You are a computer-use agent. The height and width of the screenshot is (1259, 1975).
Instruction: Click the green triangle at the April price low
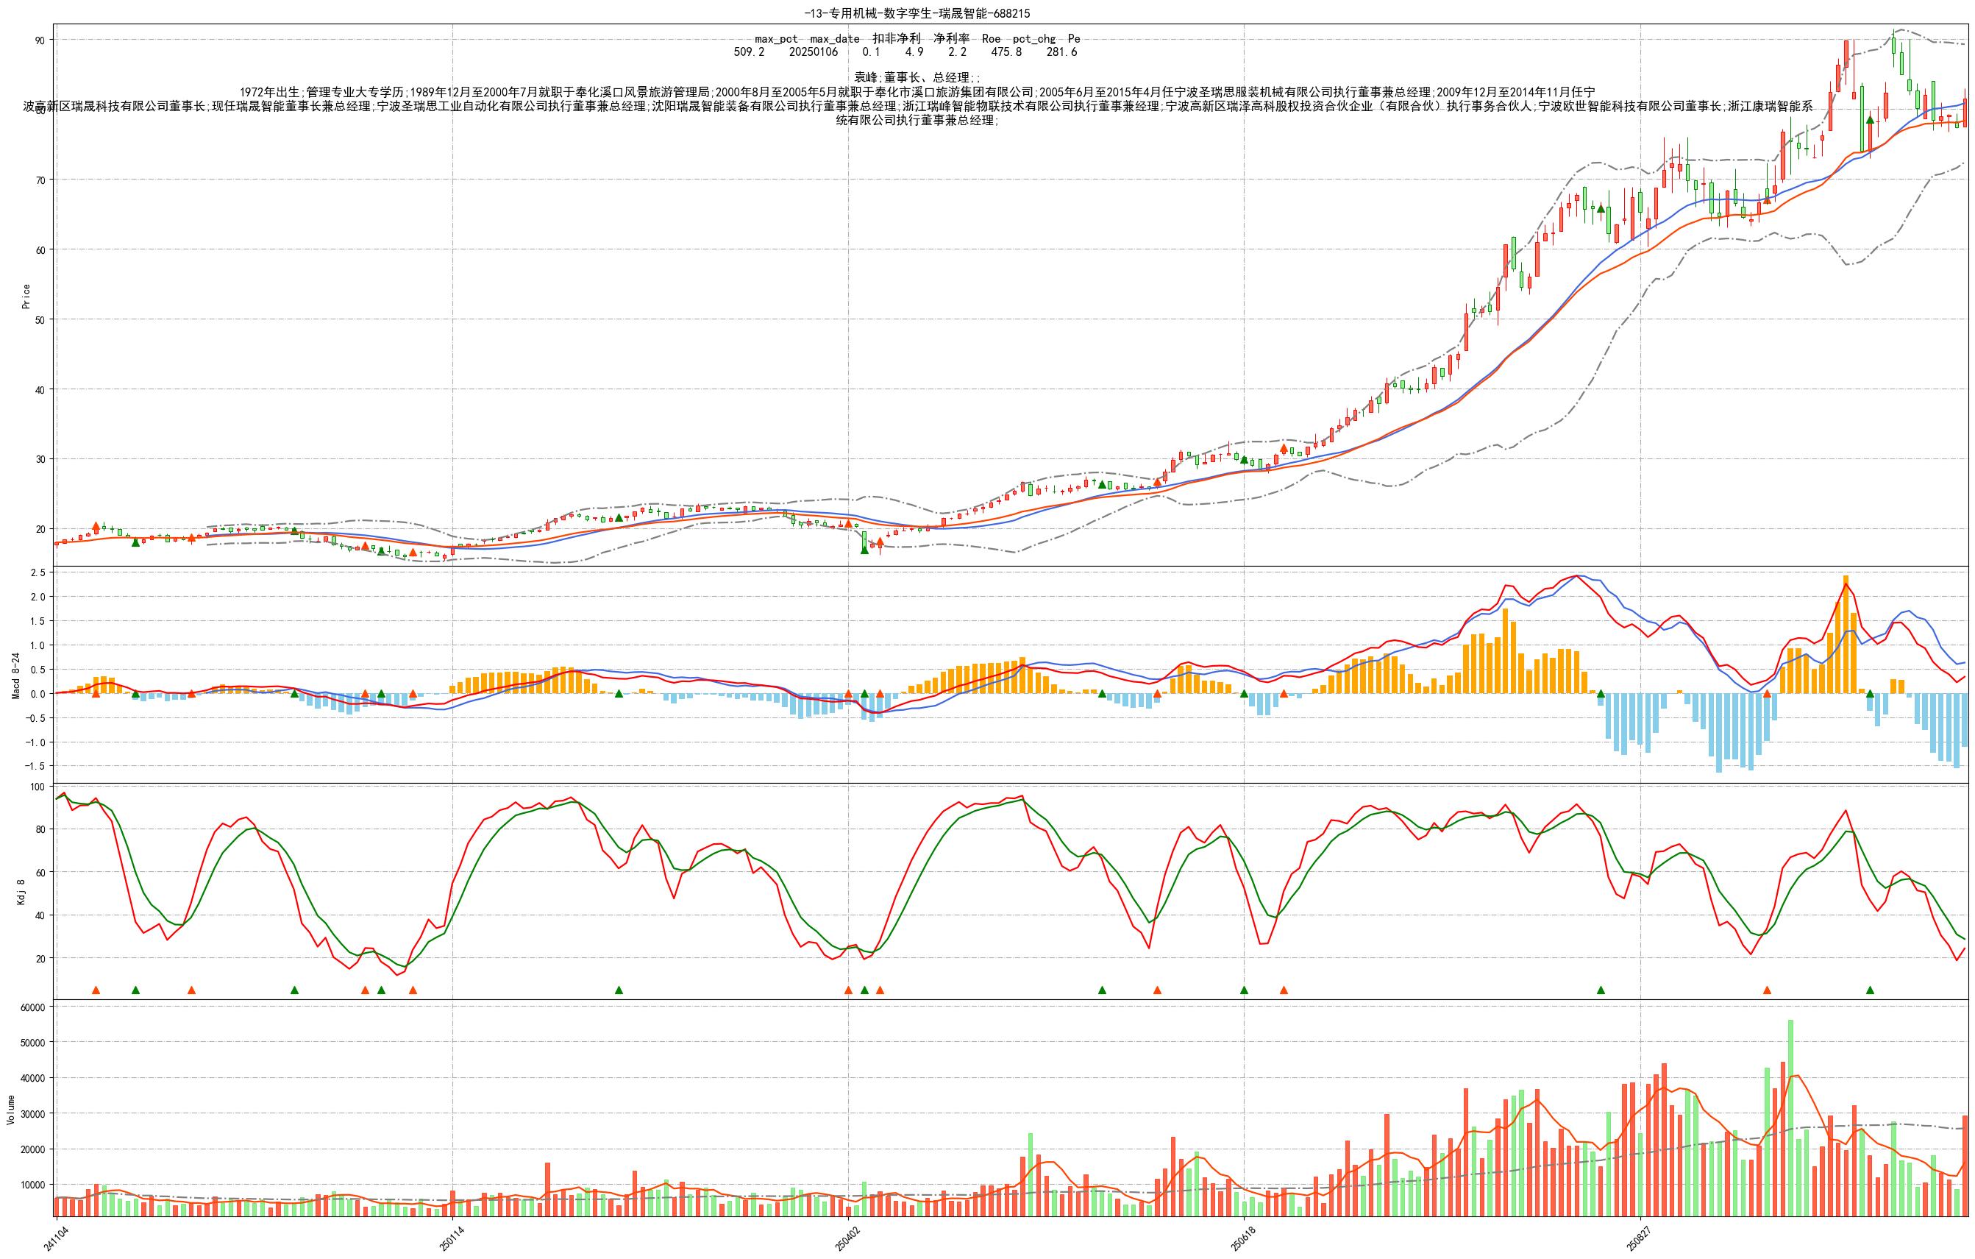pos(864,549)
